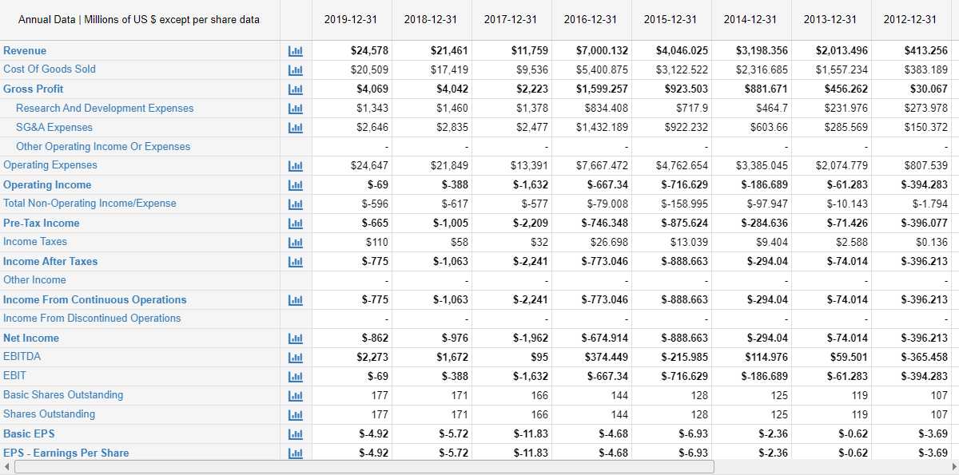Click chart icon for SG&A Expenses
This screenshot has height=475, width=959.
pyautogui.click(x=295, y=127)
